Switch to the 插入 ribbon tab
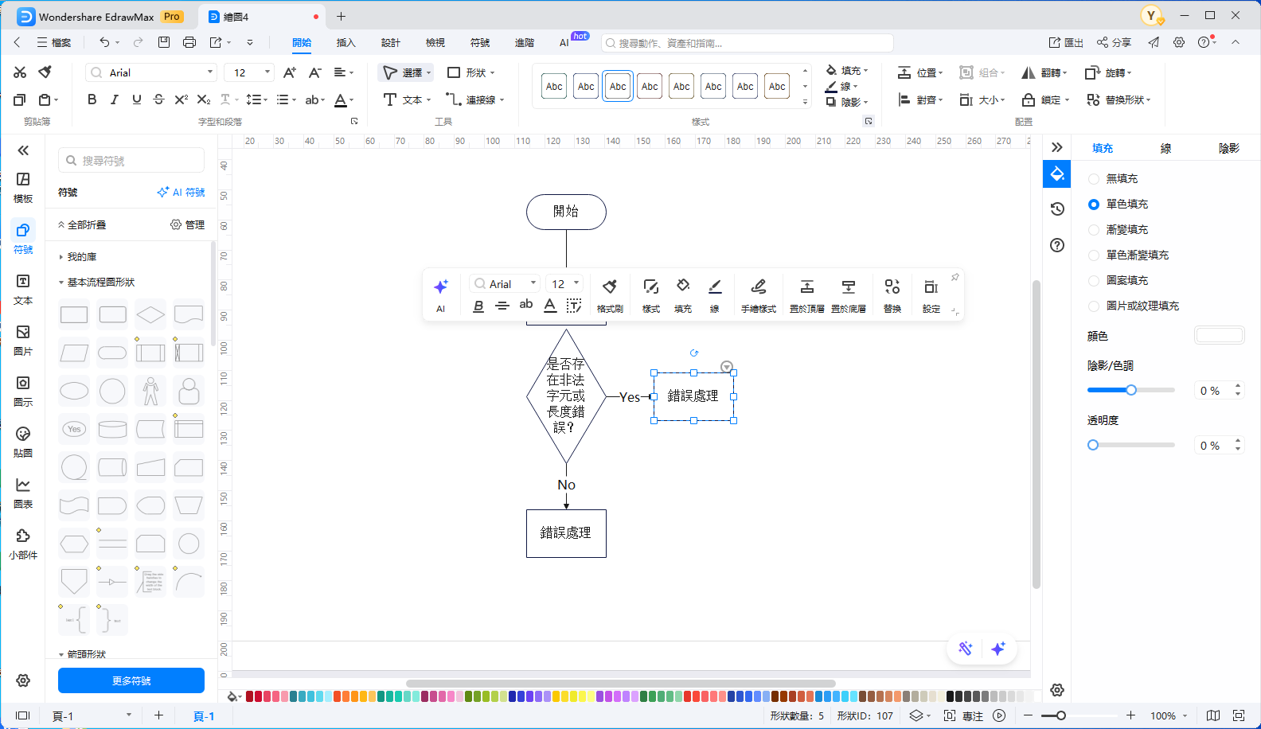Screen dimensions: 1261x729 tap(346, 43)
